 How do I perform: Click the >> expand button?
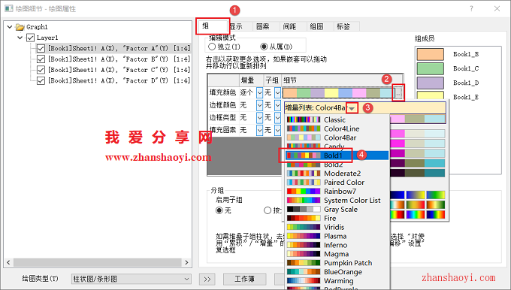point(207,279)
